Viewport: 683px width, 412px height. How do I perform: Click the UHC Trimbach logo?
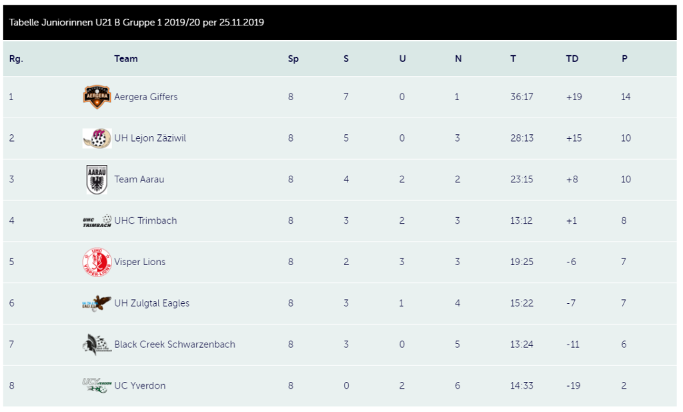point(97,221)
